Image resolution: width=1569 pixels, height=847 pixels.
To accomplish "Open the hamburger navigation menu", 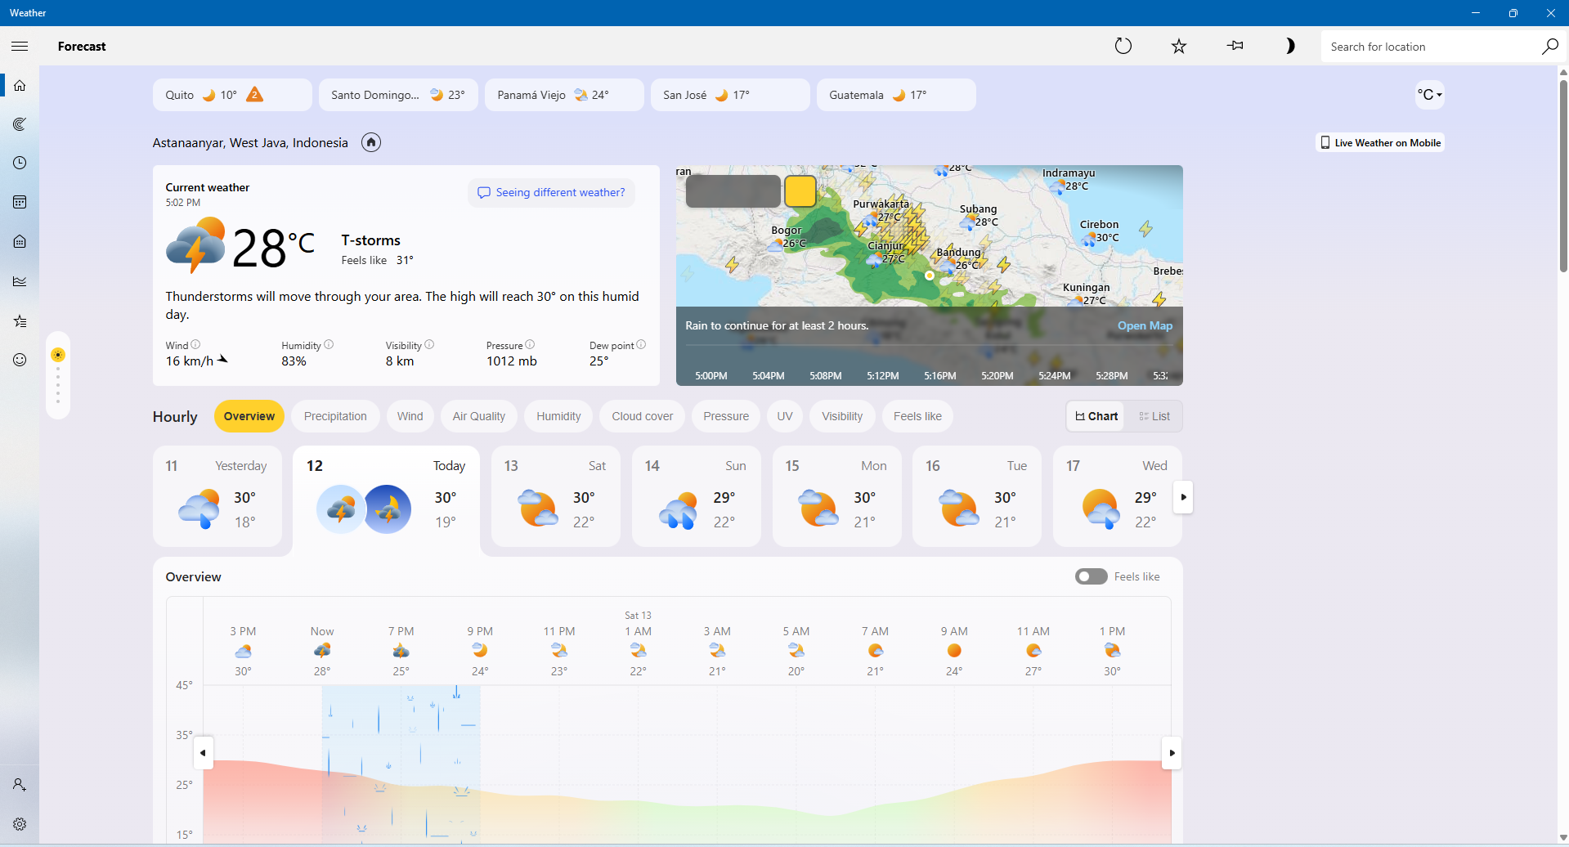I will click(x=20, y=47).
